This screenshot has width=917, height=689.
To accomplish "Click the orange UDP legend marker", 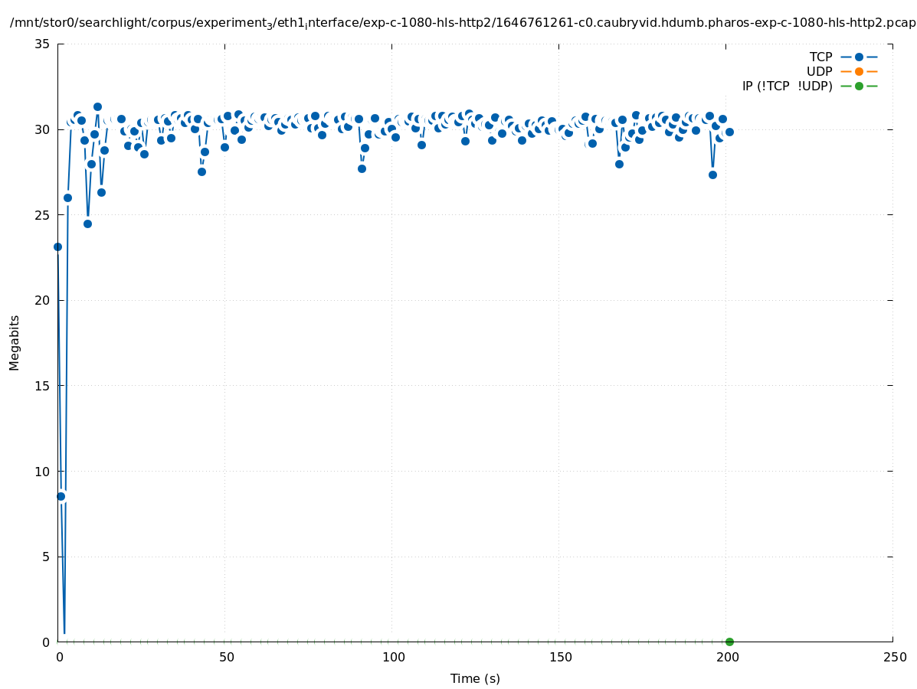I will click(859, 72).
